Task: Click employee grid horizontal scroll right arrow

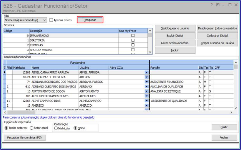Action: pos(231,113)
